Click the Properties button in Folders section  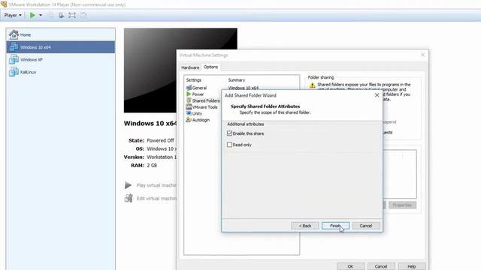tap(402, 205)
